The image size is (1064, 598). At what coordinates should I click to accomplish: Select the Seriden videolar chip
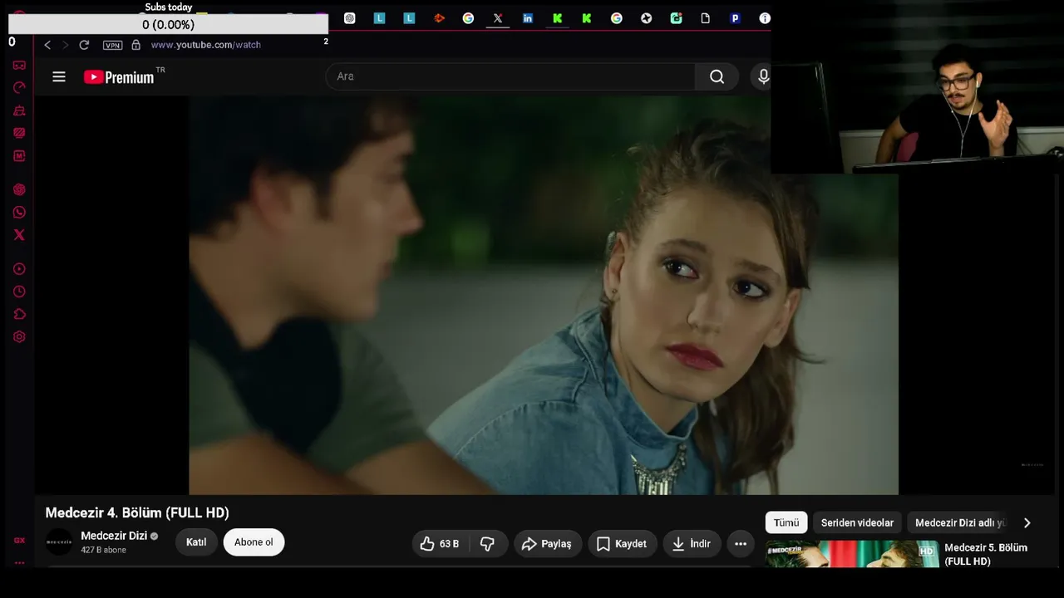[857, 522]
